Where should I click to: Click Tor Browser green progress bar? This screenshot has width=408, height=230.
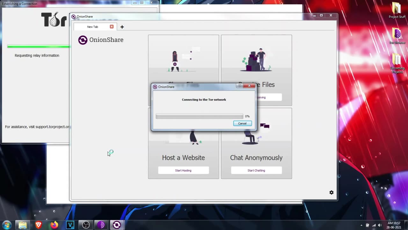[x=38, y=47]
